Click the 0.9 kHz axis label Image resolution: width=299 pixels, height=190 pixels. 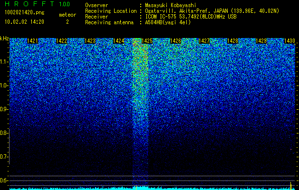(x=3, y=109)
